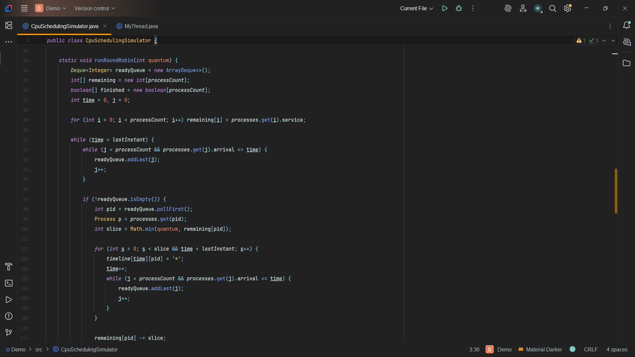The width and height of the screenshot is (635, 357).
Task: Open the Current File run configuration dropdown
Action: (416, 8)
